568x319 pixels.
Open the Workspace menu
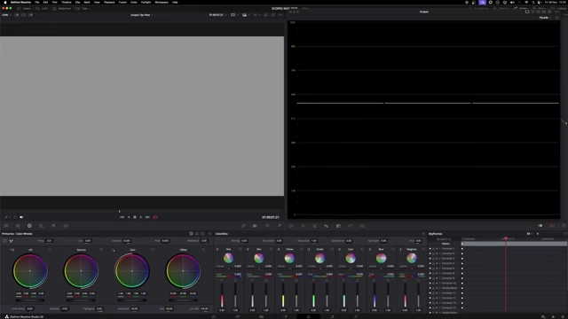(162, 2)
